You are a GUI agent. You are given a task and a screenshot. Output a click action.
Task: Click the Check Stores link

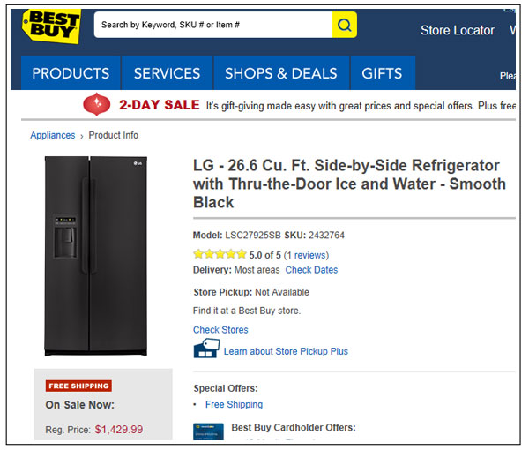point(220,330)
